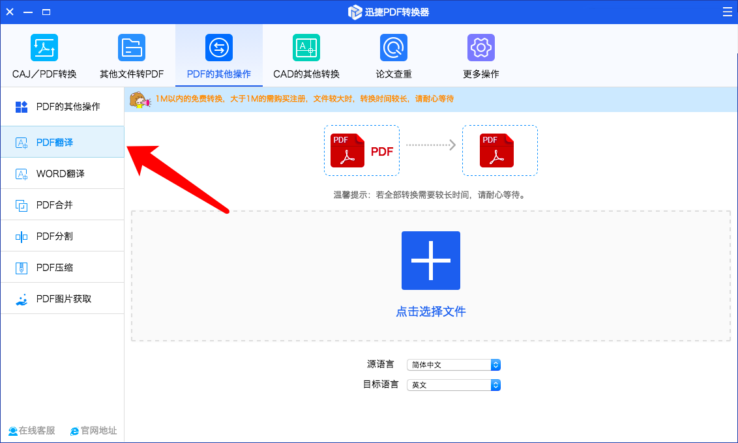
Task: Click the 在线客服 support icon
Action: tap(12, 431)
